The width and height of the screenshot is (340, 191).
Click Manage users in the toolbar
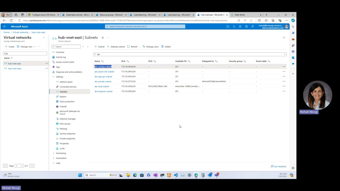(151, 47)
